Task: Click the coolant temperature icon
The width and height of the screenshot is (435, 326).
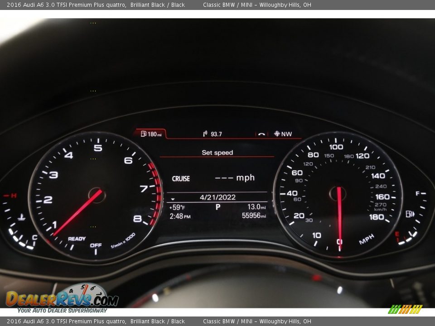Action: (21, 217)
